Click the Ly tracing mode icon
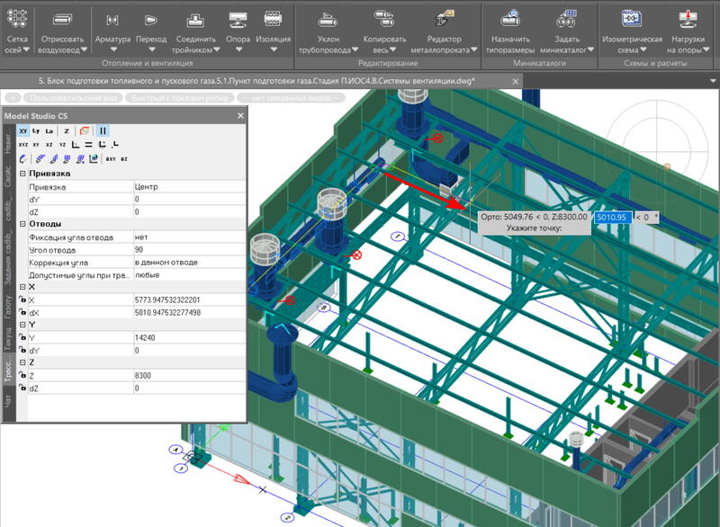The width and height of the screenshot is (720, 527). pyautogui.click(x=36, y=131)
